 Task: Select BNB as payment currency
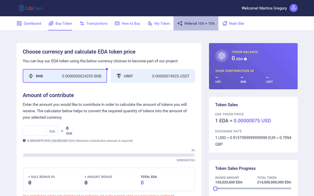coord(65,76)
